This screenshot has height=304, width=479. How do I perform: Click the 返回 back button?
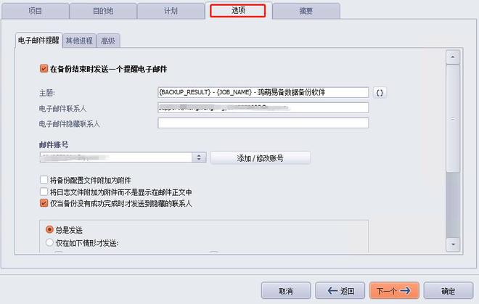pyautogui.click(x=340, y=290)
